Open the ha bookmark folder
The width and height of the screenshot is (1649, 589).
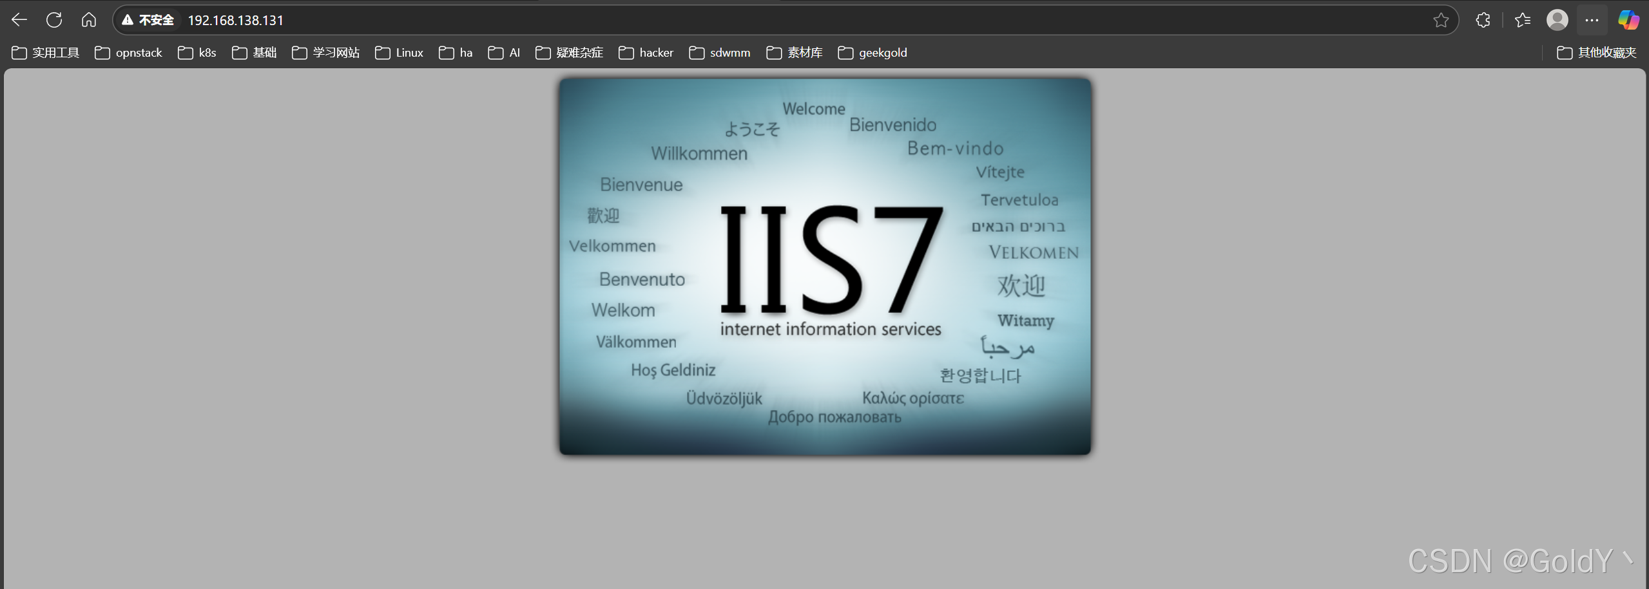pyautogui.click(x=456, y=53)
